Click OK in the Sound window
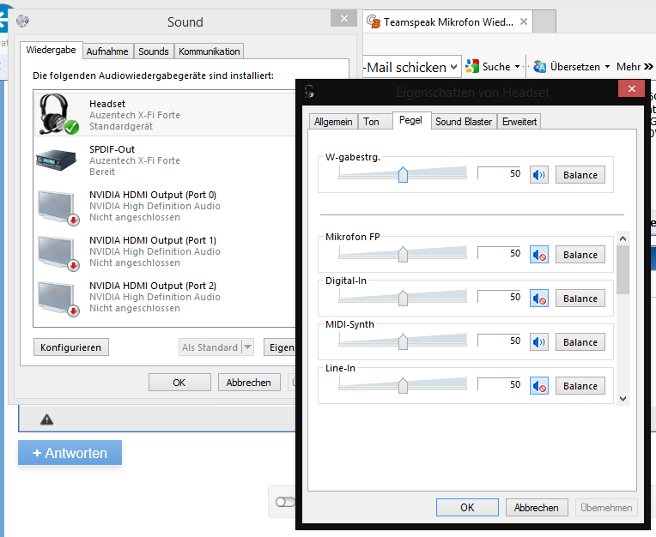The width and height of the screenshot is (656, 537). tap(179, 383)
